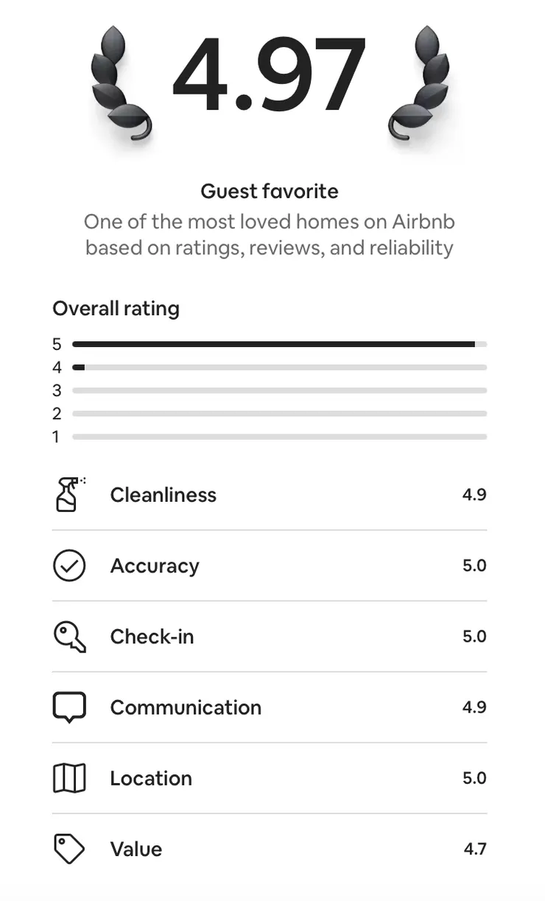545x901 pixels.
Task: Click the Cleanliness spray bottle icon
Action: click(69, 494)
